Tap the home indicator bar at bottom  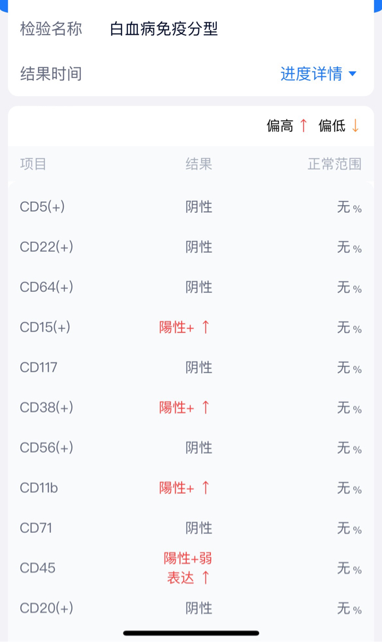(191, 633)
